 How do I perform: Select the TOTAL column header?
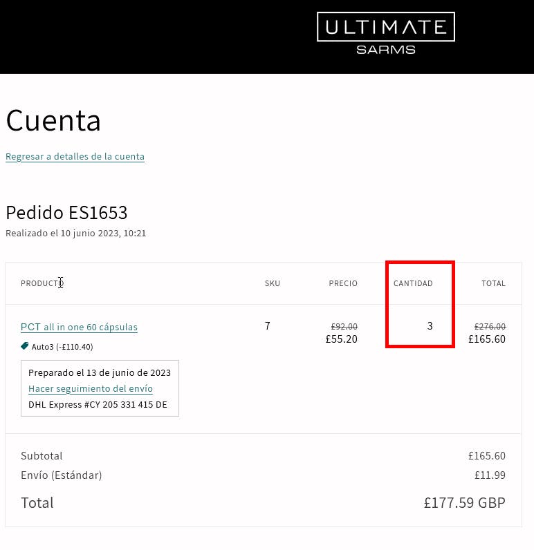[x=494, y=283]
